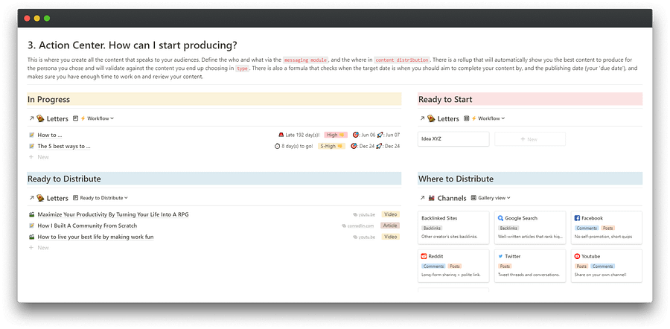Open the 'How to ...' letter page
This screenshot has height=329, width=670.
(50, 135)
